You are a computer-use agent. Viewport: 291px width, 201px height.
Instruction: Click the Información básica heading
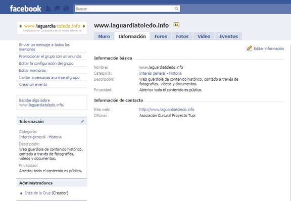tap(113, 58)
